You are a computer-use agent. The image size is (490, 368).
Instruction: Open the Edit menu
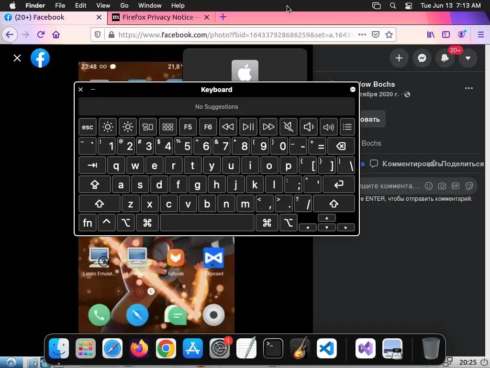(80, 5)
